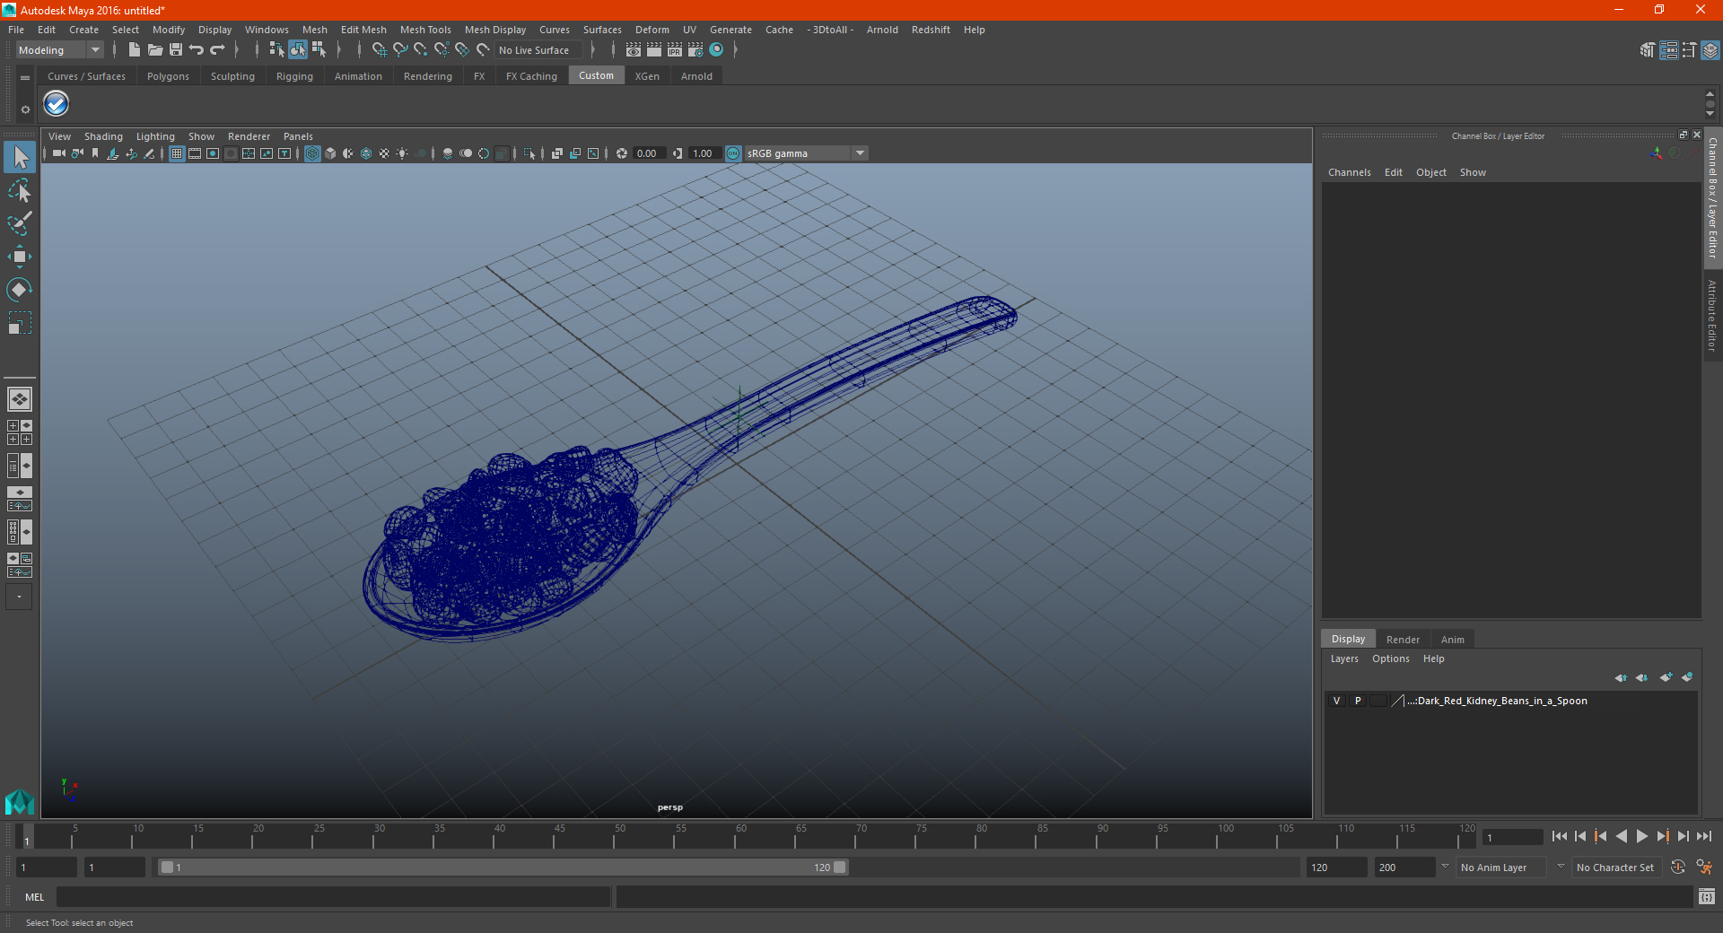The width and height of the screenshot is (1723, 933).
Task: Select the arrow Select tool in the toolbox
Action: [20, 157]
